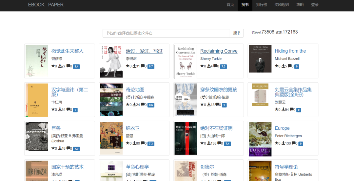
Task: Click the 9.4 rating badge
Action: [76, 66]
